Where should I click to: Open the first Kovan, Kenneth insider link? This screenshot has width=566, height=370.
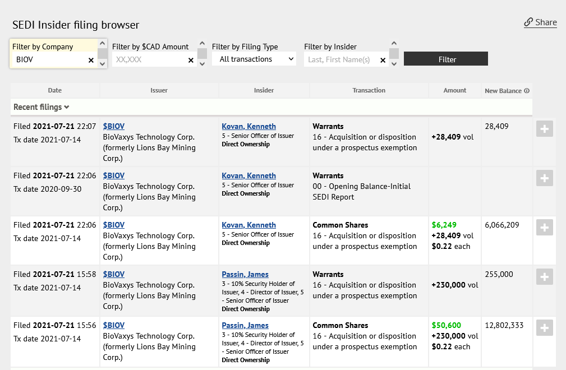(249, 127)
